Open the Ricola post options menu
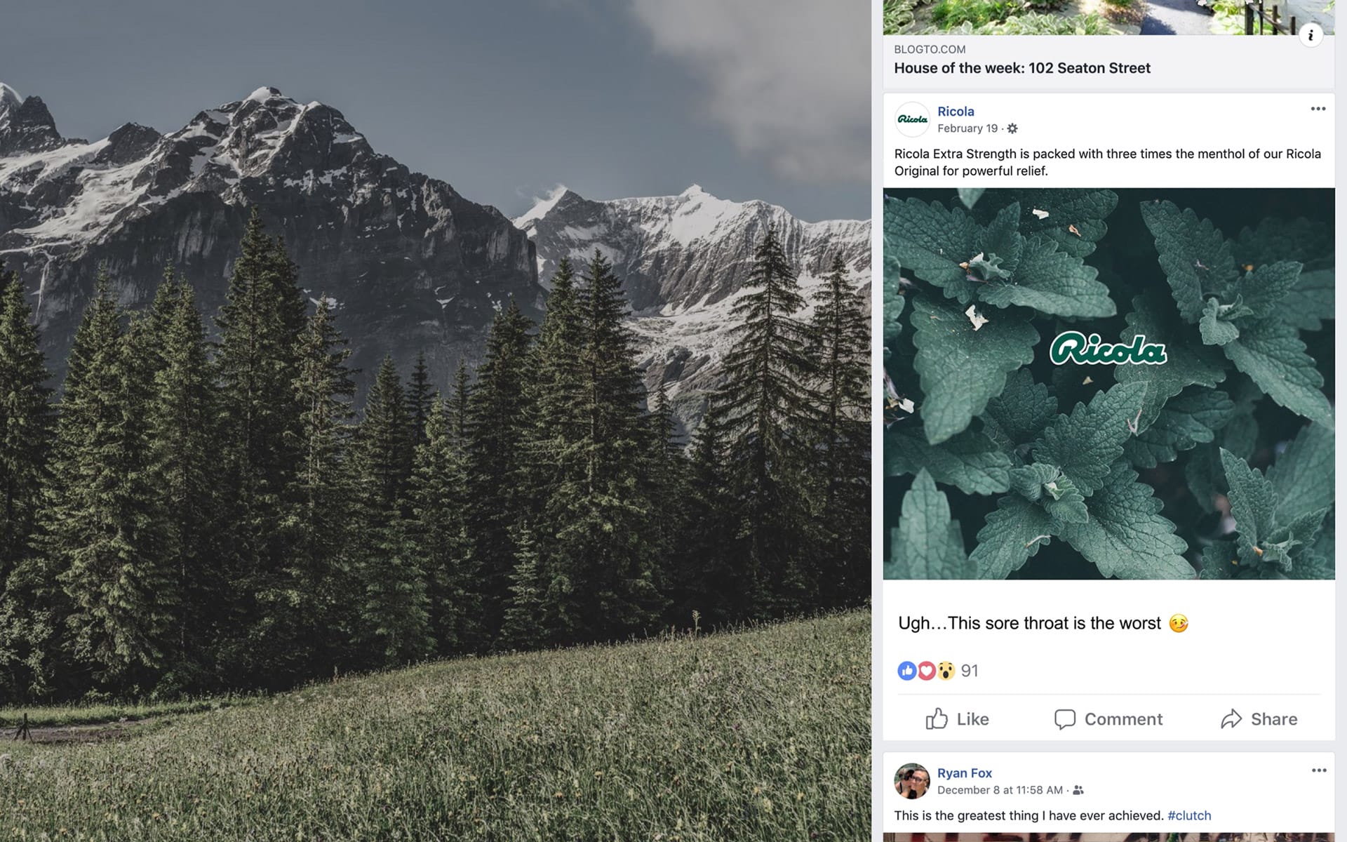The height and width of the screenshot is (842, 1347). point(1318,109)
